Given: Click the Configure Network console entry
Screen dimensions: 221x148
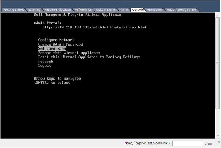Looking at the screenshot, I should tap(56, 40).
